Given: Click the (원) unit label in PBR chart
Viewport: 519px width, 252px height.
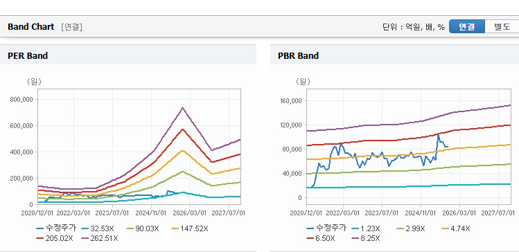Looking at the screenshot, I should [303, 82].
